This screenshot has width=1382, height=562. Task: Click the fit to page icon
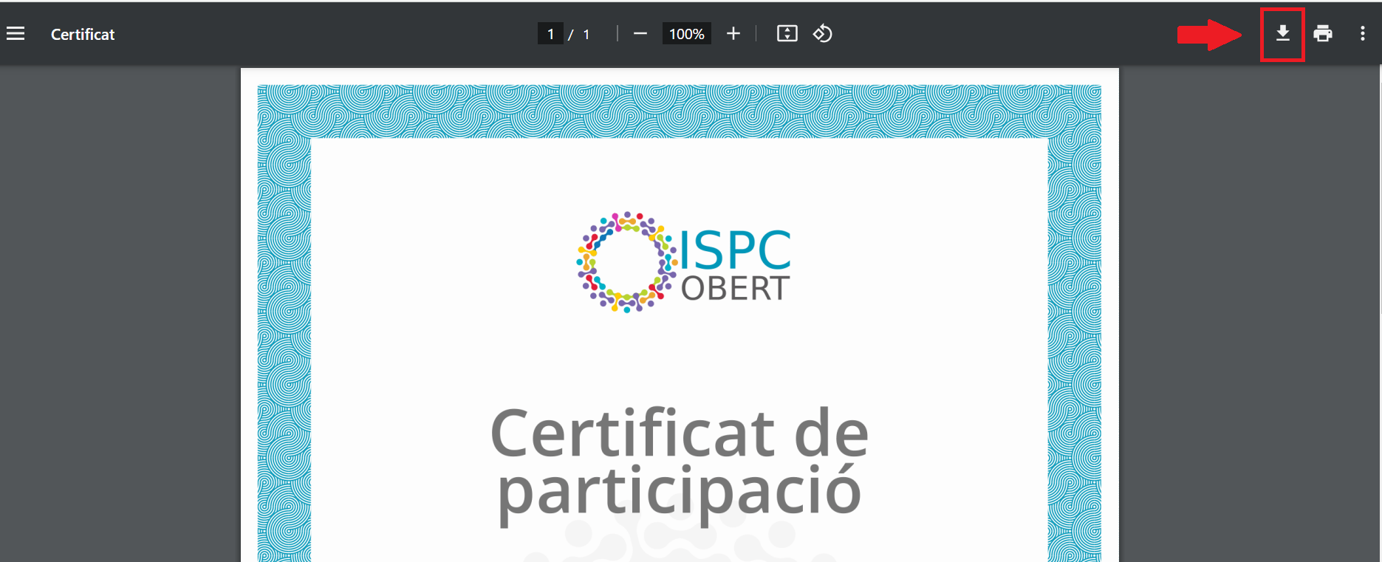[x=787, y=34]
